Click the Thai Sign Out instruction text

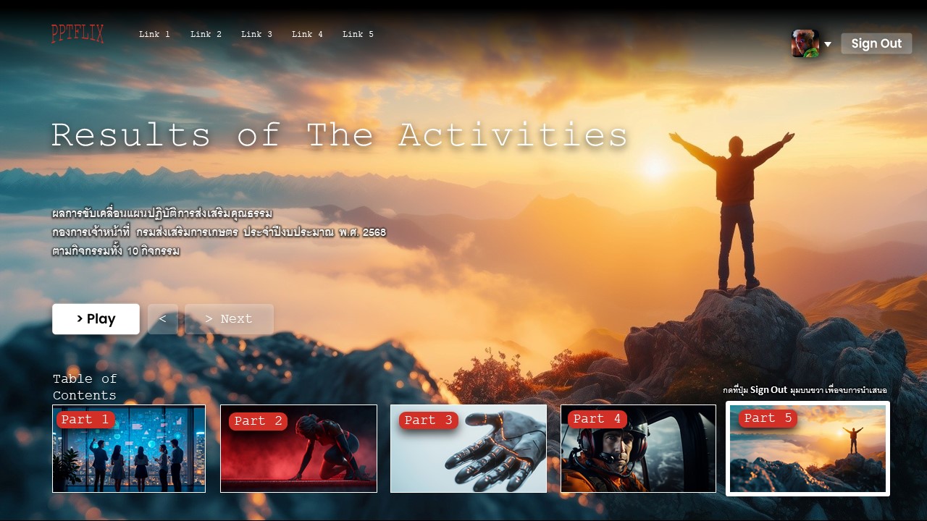pyautogui.click(x=805, y=390)
